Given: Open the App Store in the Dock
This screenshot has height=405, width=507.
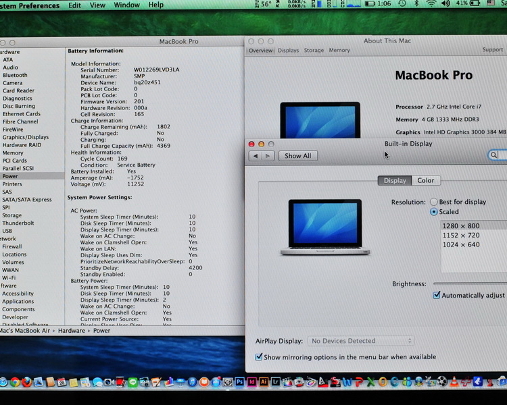Looking at the screenshot, I should [216, 383].
